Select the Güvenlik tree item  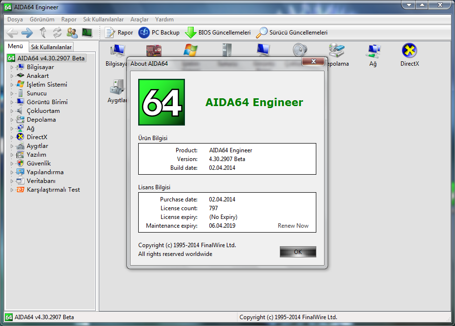38,163
